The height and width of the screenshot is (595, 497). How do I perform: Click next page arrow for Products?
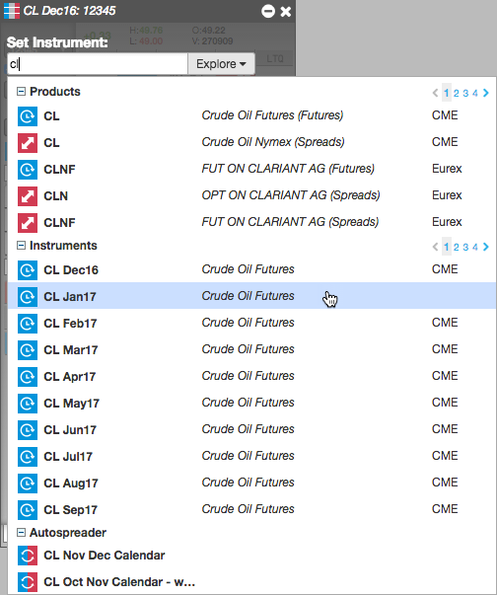click(x=486, y=93)
